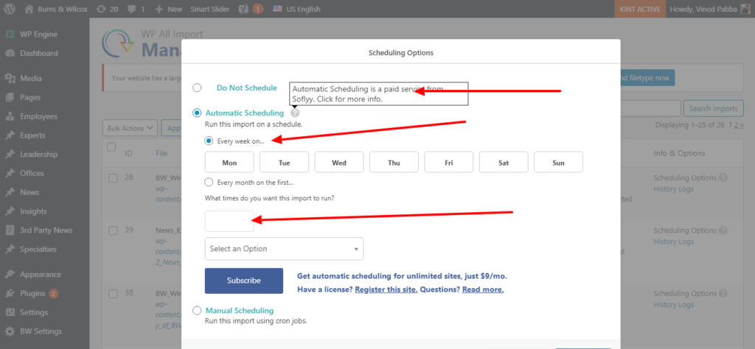Click the Subscribe button
Viewport: 755px width, 349px height.
tap(243, 281)
